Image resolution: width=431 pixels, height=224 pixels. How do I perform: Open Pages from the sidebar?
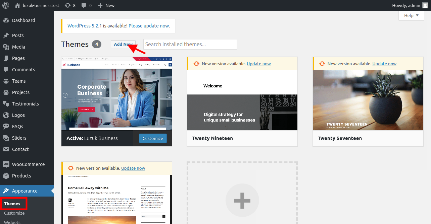pos(18,58)
